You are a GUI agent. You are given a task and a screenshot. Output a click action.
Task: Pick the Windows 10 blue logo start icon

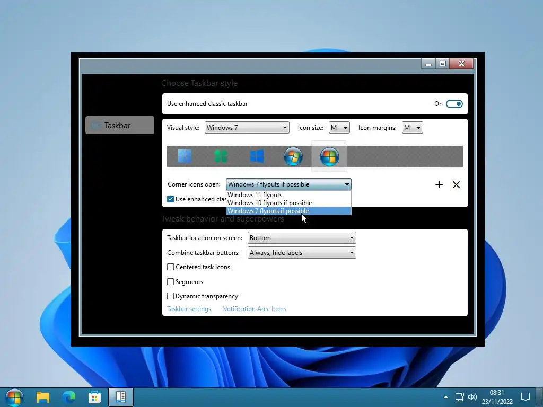coord(257,156)
